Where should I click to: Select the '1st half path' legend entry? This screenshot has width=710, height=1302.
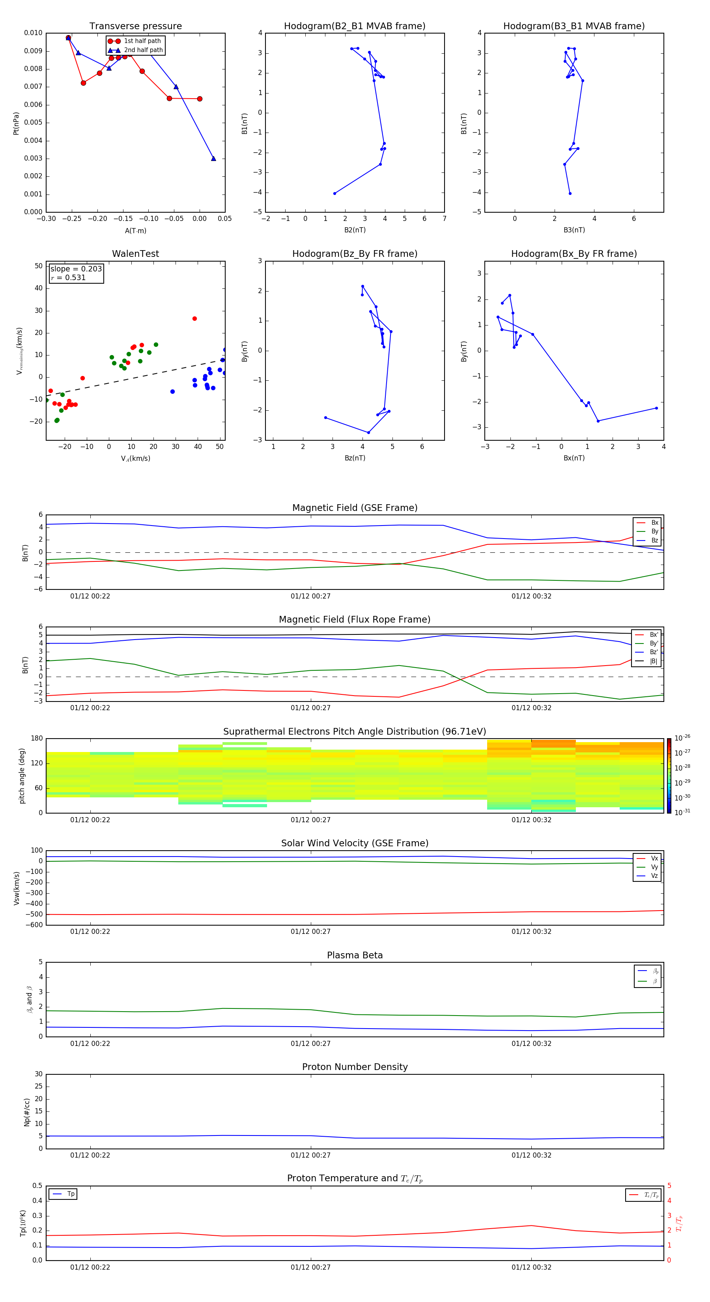[x=135, y=41]
